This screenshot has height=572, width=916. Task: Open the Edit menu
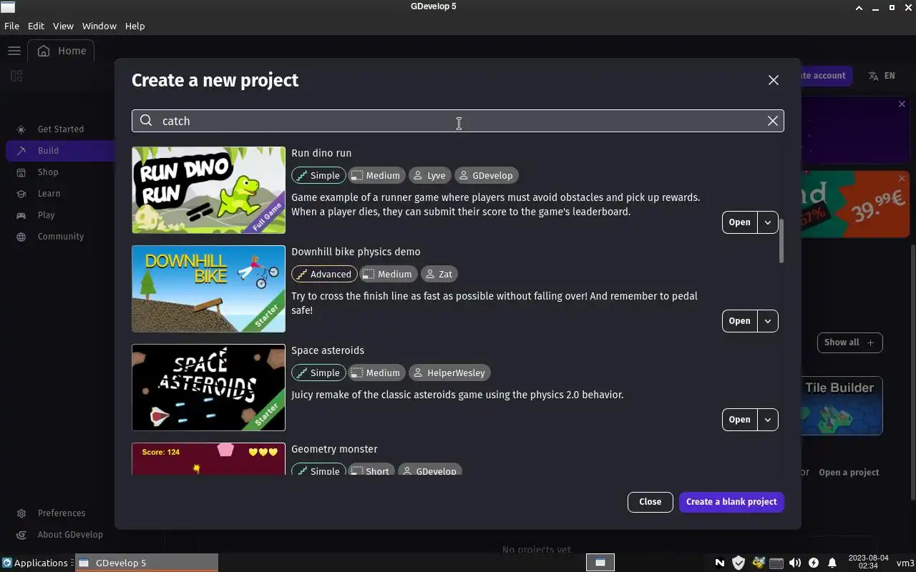point(36,26)
